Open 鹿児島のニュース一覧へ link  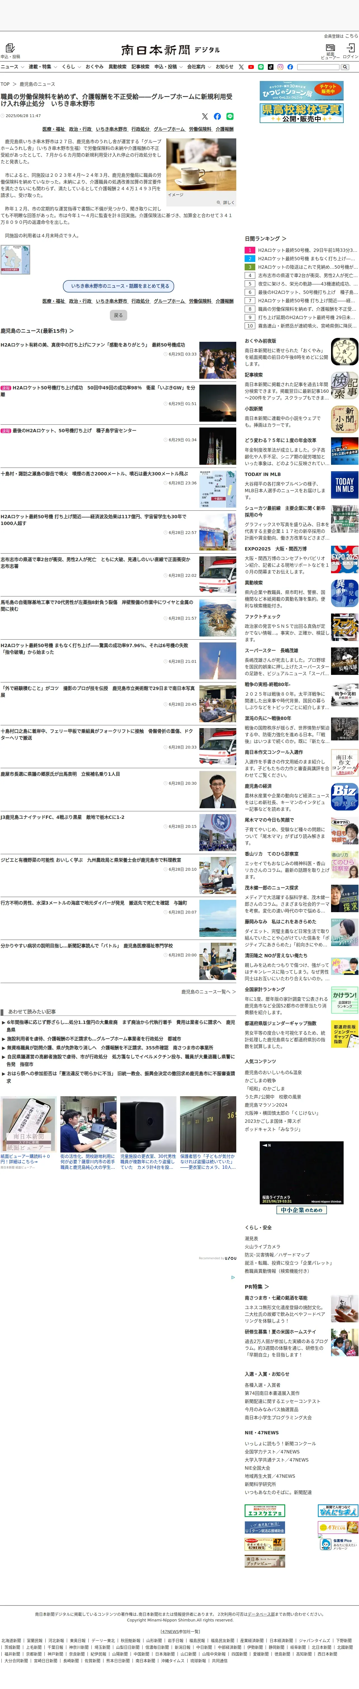point(209,992)
